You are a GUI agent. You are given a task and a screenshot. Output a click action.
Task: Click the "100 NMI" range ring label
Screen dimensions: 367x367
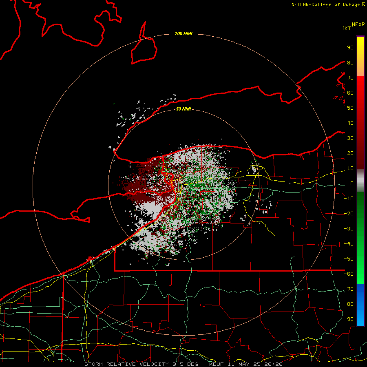coord(183,34)
